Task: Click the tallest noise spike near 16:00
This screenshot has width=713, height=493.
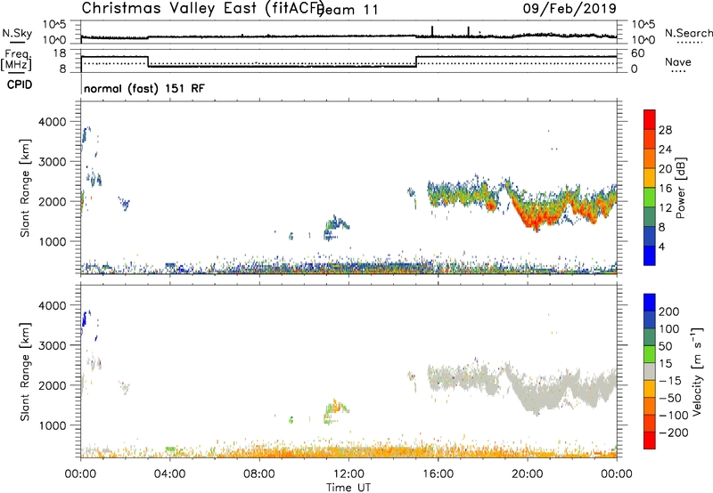Action: (432, 31)
